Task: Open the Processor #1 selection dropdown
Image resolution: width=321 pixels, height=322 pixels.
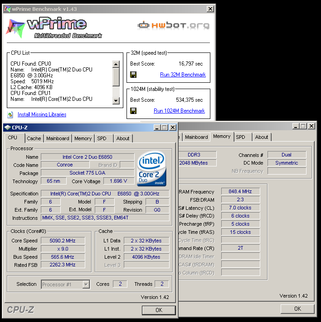Action: coord(86,284)
